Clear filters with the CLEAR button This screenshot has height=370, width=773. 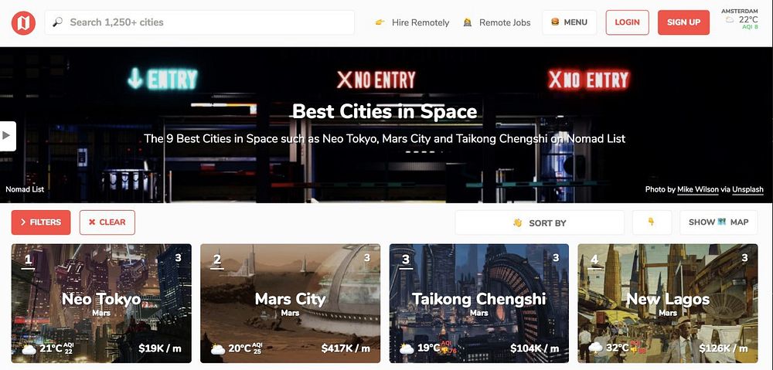click(107, 222)
